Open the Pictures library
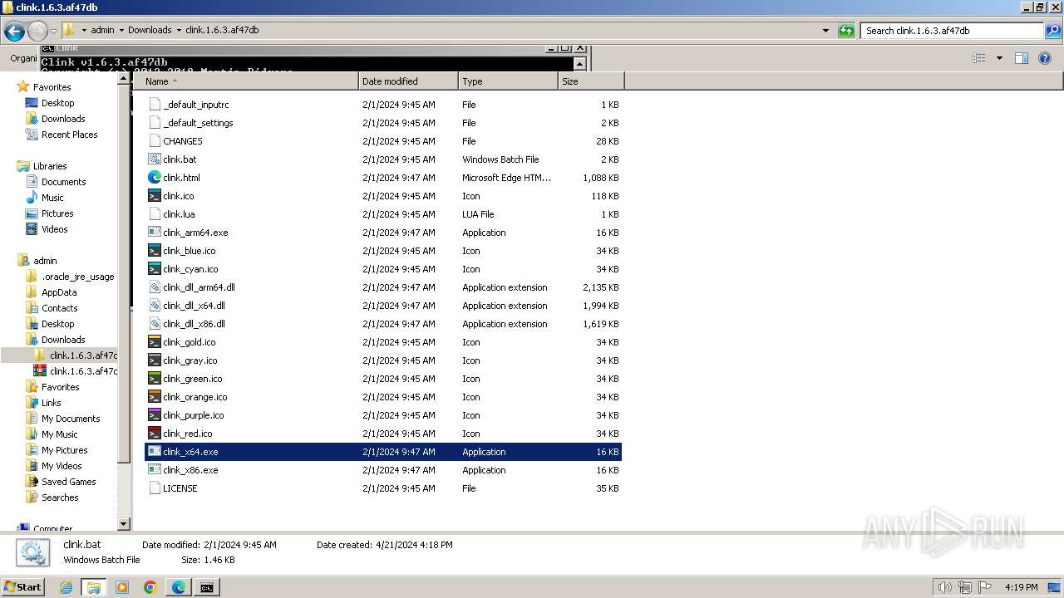1064x598 pixels. point(57,213)
